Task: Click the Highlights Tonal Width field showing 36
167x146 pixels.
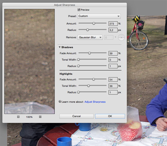Action: pyautogui.click(x=113, y=86)
